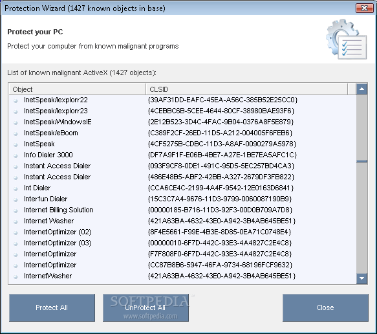
Task: Click the bullet icon beside InetSpeak/WindowsIE
Action: (16, 123)
